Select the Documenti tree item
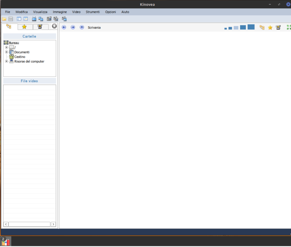Screen dimensions: 291x247 tap(22, 52)
